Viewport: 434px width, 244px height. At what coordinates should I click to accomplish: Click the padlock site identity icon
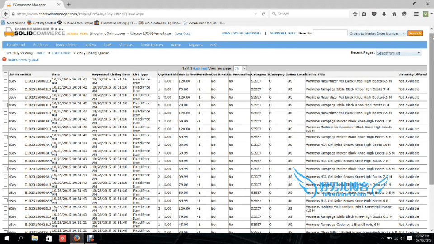13,14
